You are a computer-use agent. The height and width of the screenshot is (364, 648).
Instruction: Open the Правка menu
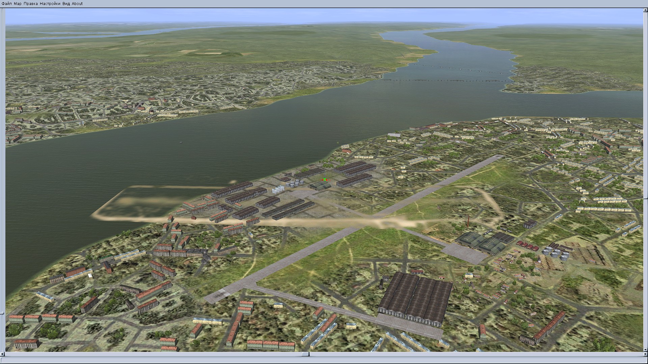coord(30,4)
